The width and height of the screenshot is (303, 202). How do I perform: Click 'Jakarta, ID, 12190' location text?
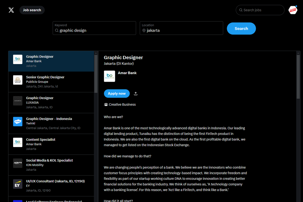[38, 190]
